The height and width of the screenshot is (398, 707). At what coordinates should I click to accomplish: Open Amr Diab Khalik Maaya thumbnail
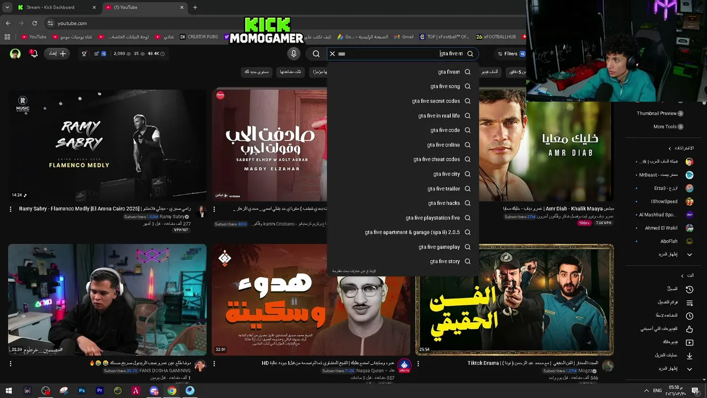[546, 145]
